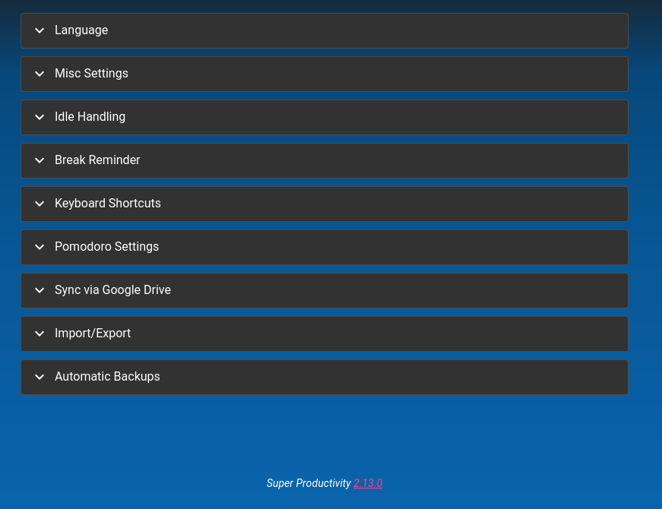Screen dimensions: 662x509
Task: Open the 2.13.0 version link
Action: click(x=368, y=483)
